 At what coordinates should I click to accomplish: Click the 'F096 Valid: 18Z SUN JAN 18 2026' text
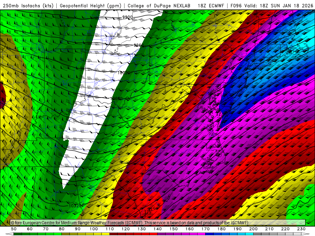coord(272,6)
